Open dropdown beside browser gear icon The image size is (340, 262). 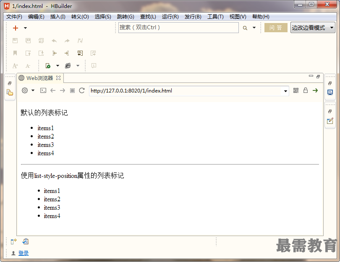tap(33, 90)
